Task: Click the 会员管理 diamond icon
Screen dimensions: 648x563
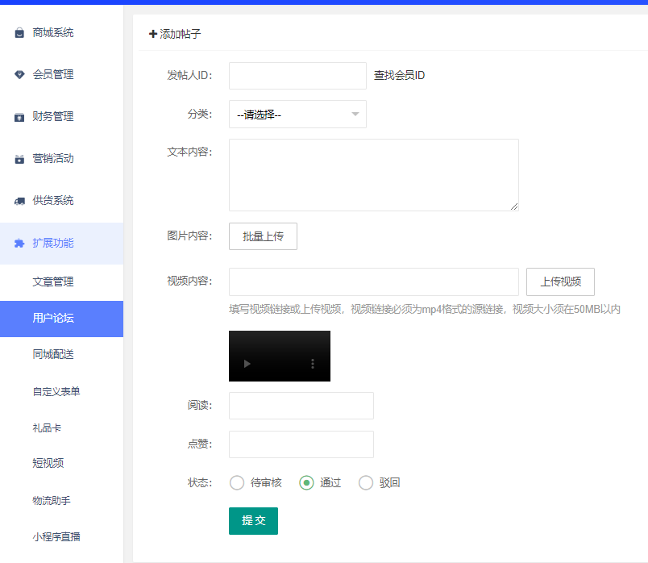Action: pos(19,74)
